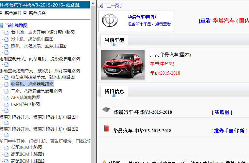Select 当前:线路图 tree root
Image resolution: width=249 pixels, height=163 pixels.
click(x=16, y=25)
